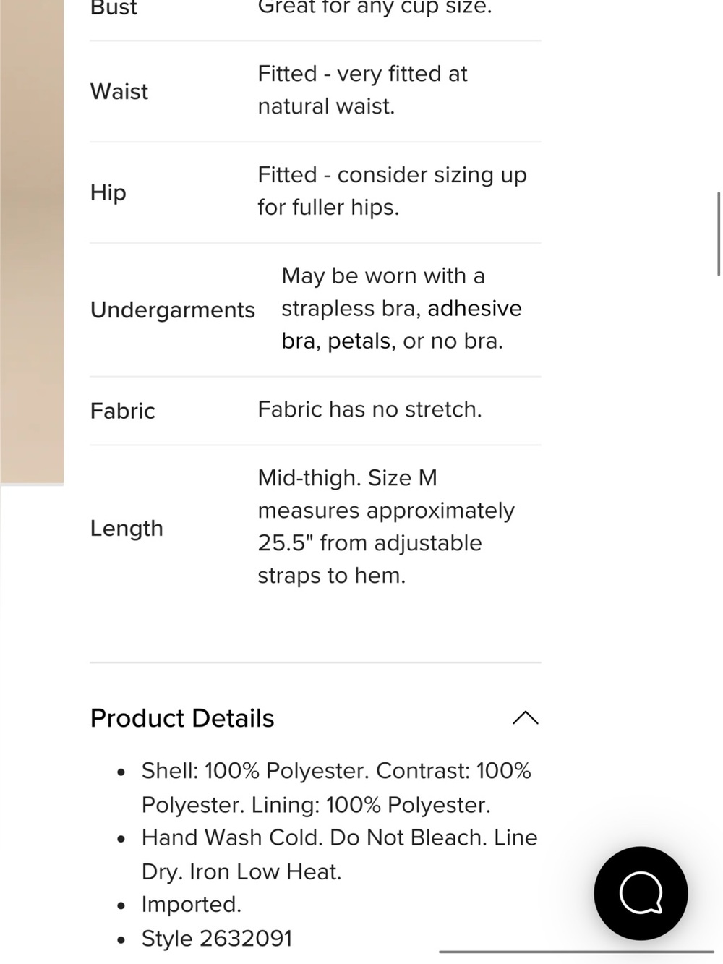Viewport: 723px width, 964px height.
Task: Tap the Product Details heading
Action: 182,718
